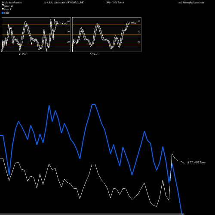Screen dimensions: 215x215
Task: Select the 'Daily Stochastics' title text
Action: coord(12,3)
